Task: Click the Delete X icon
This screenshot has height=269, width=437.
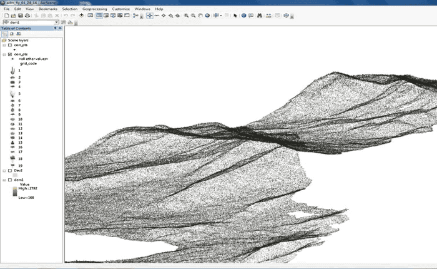Action: tap(57, 16)
